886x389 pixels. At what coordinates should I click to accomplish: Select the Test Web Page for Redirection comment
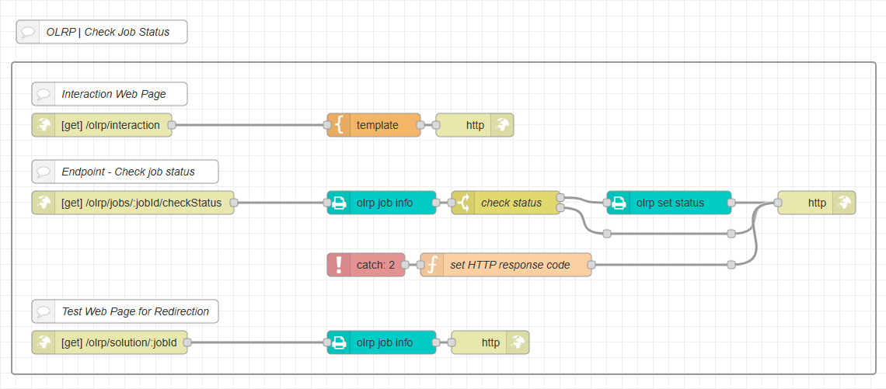coord(135,311)
